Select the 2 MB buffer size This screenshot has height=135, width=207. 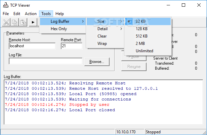148,44
